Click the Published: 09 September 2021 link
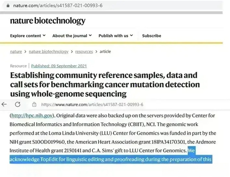The height and width of the screenshot is (177, 230). pos(59,66)
